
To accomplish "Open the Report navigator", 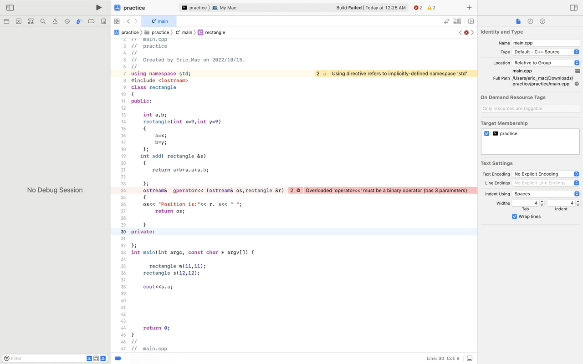I will (x=104, y=21).
